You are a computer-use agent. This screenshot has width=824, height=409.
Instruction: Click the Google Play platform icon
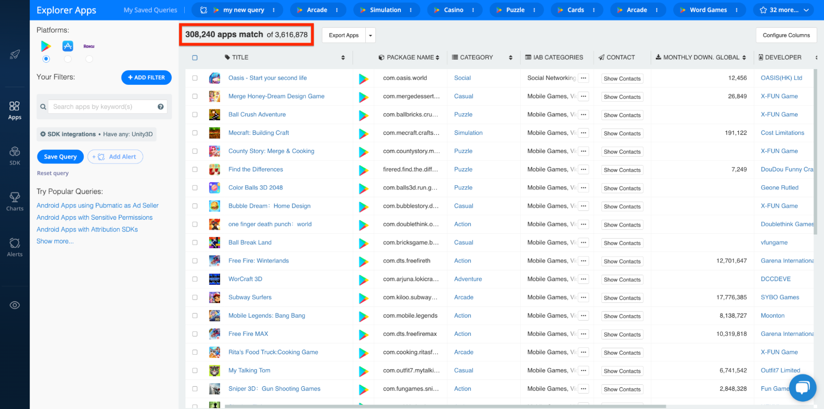46,46
